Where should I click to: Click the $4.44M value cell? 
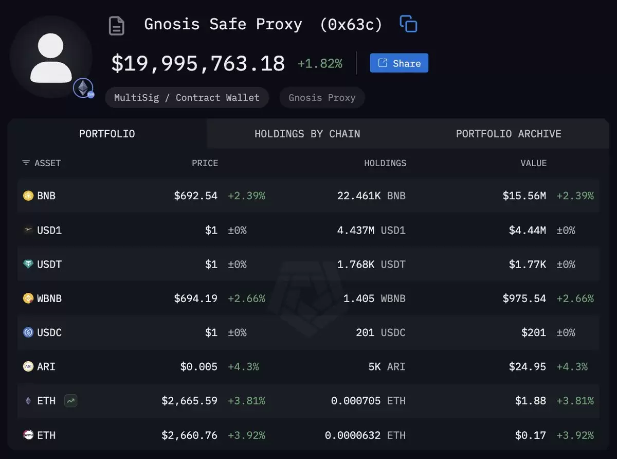pos(528,230)
